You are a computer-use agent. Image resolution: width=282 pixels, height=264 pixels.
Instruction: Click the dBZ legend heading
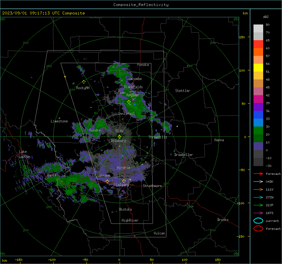pyautogui.click(x=266, y=17)
